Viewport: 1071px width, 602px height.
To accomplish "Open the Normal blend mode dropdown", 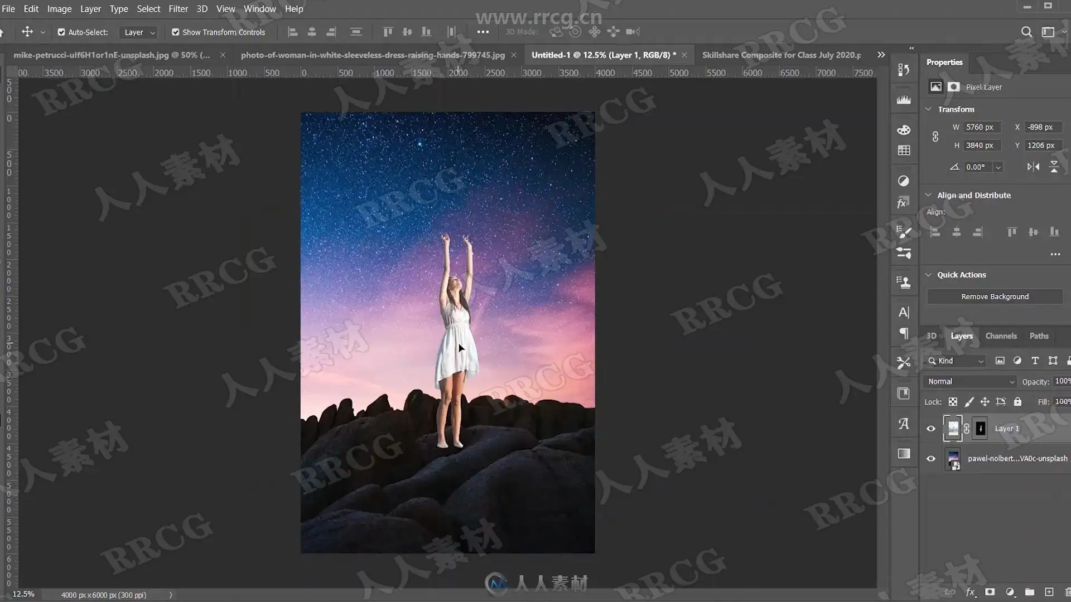I will pyautogui.click(x=971, y=381).
